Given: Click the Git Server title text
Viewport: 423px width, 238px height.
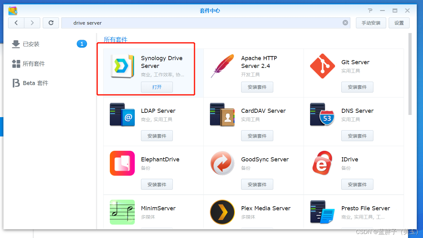Looking at the screenshot, I should [x=355, y=62].
